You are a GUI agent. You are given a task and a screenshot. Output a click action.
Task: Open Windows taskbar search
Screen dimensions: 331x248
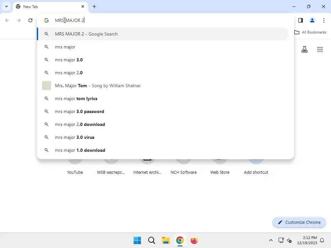click(x=151, y=240)
